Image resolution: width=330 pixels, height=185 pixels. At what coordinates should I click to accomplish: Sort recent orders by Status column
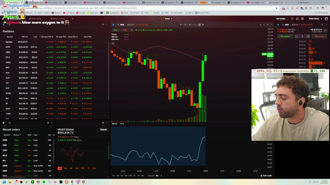click(x=17, y=135)
